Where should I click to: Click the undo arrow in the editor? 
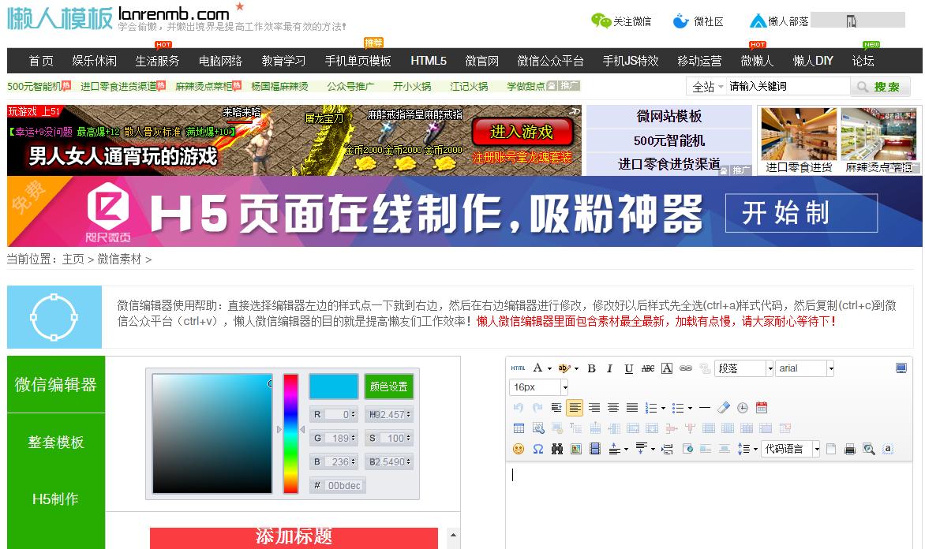(x=519, y=406)
